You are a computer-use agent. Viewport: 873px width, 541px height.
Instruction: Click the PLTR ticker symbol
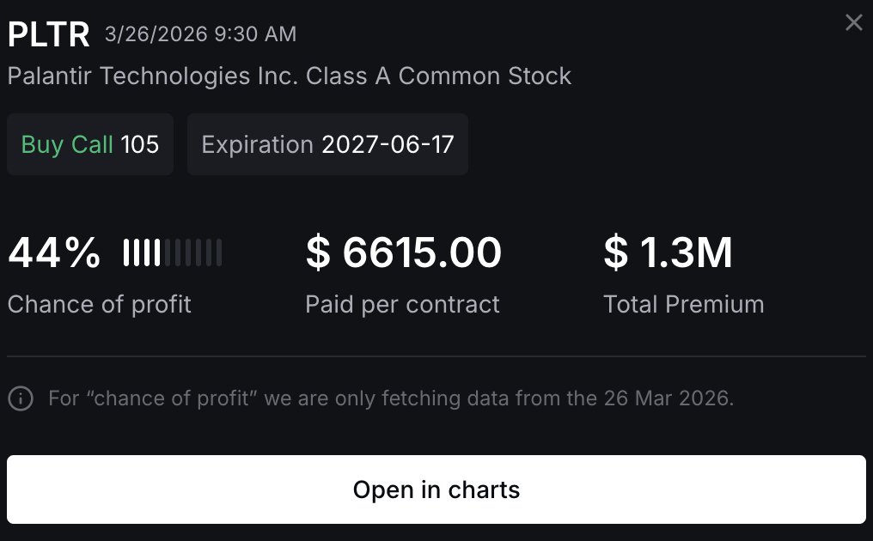49,35
